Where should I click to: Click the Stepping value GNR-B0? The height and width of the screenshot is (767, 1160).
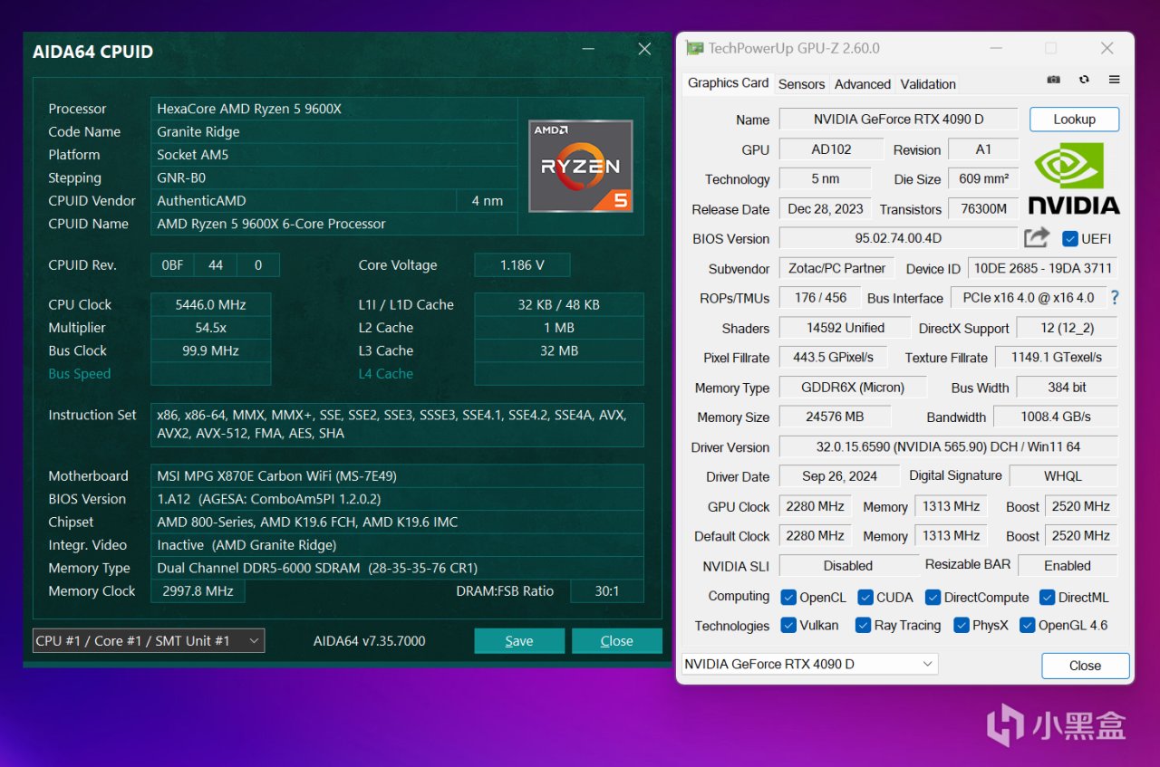point(333,178)
